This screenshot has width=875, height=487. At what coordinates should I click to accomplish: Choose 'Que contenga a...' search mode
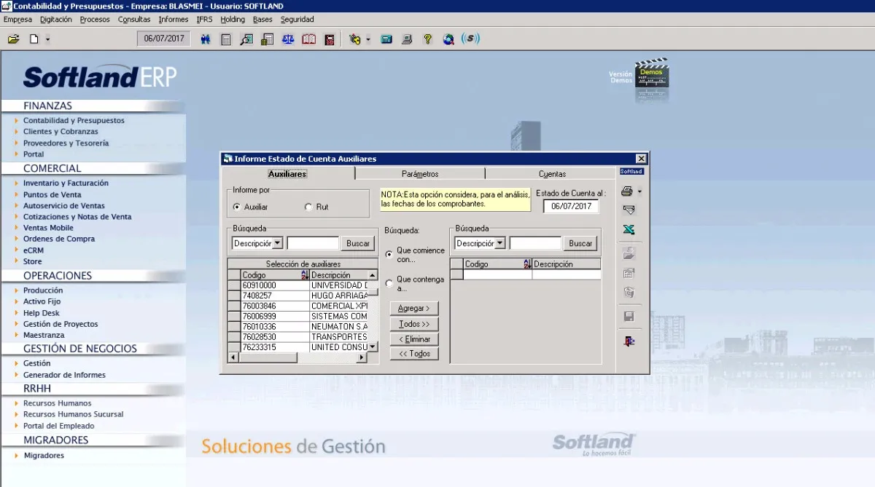click(x=389, y=283)
